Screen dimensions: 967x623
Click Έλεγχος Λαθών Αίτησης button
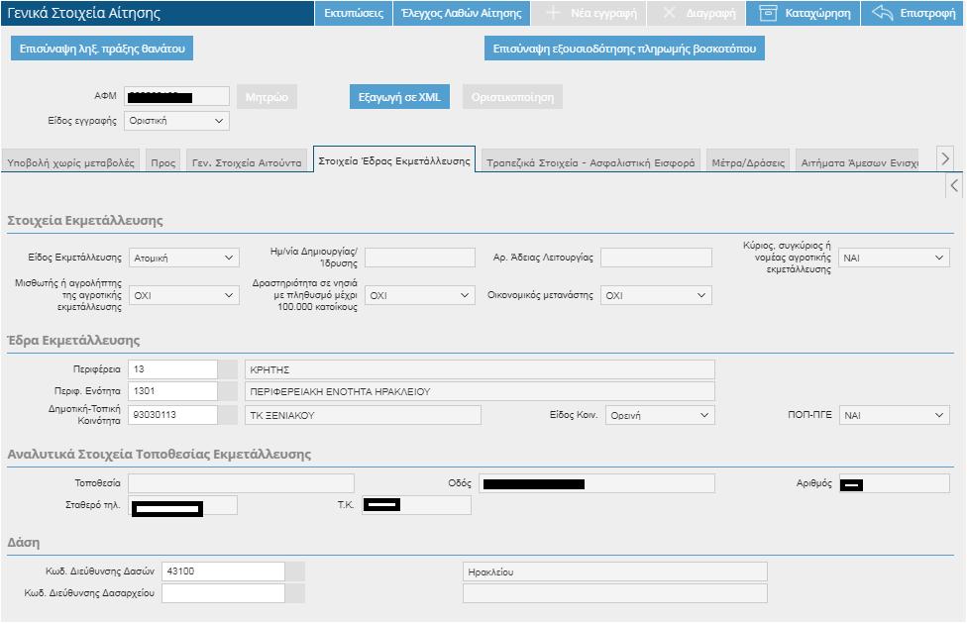462,13
